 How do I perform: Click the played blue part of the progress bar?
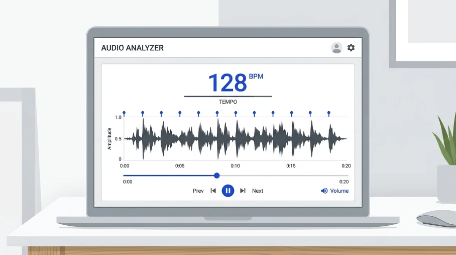click(169, 176)
